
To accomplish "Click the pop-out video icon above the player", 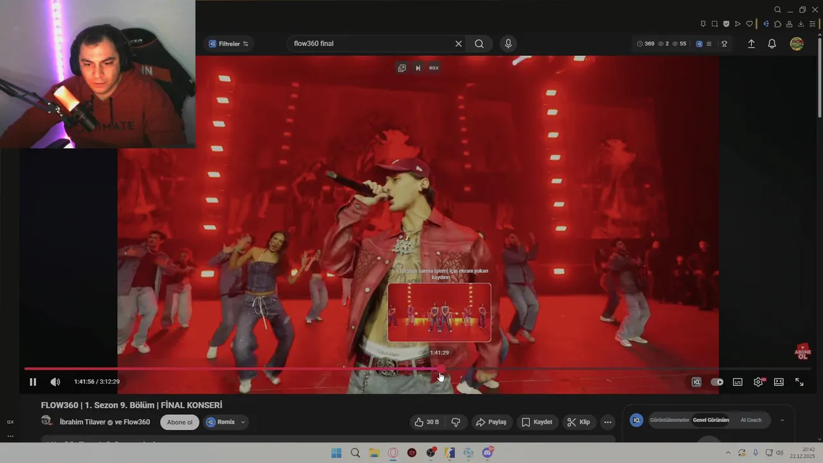I will click(x=402, y=68).
